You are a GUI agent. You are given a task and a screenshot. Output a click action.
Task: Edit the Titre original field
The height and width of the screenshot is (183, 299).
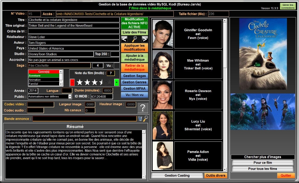tap(74, 25)
